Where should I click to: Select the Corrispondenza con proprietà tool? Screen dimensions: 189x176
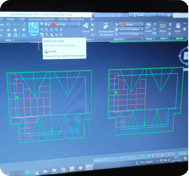[x=106, y=29]
